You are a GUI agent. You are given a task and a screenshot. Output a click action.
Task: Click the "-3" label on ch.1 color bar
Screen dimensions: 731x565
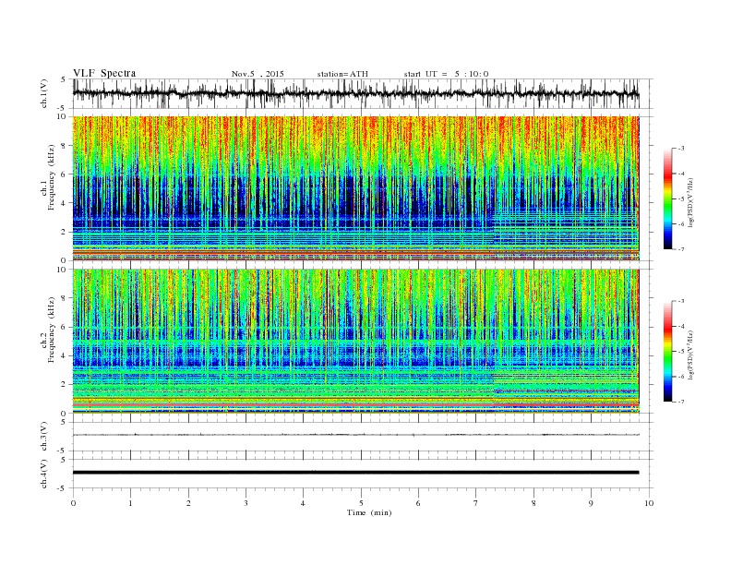click(681, 149)
